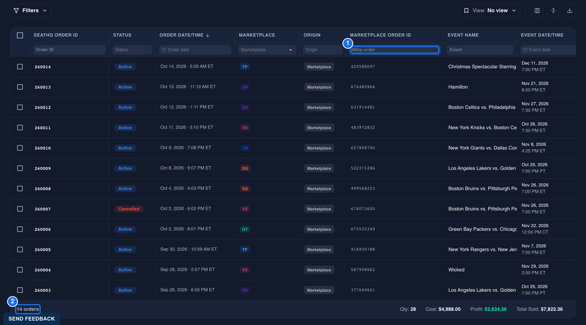Select the checkbox for order 260010
The height and width of the screenshot is (325, 586).
[x=20, y=148]
